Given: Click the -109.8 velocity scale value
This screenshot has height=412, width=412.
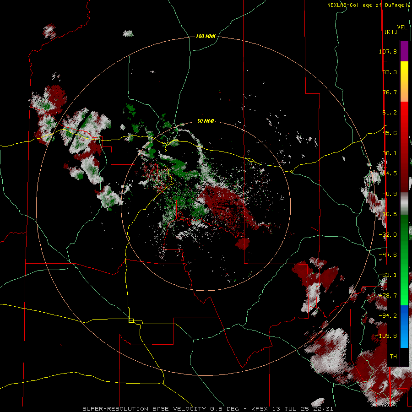Looking at the screenshot, I should (x=386, y=336).
